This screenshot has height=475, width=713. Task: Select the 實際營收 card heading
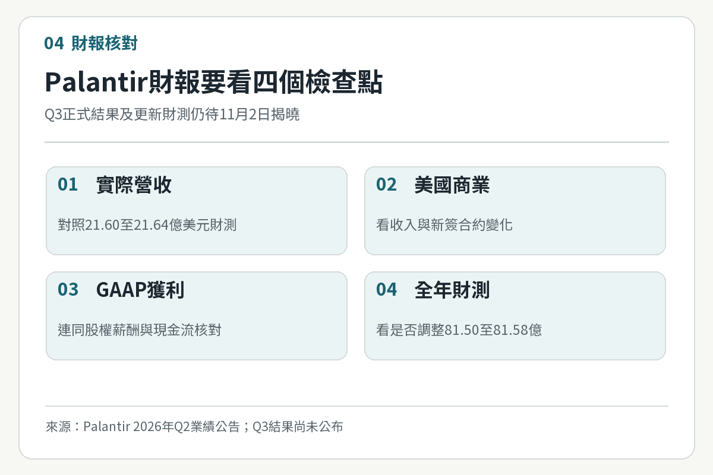click(134, 185)
